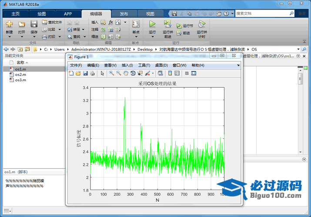311x217 pixels.
Task: Switch to the 主页 (Home) tab
Action: click(16, 14)
